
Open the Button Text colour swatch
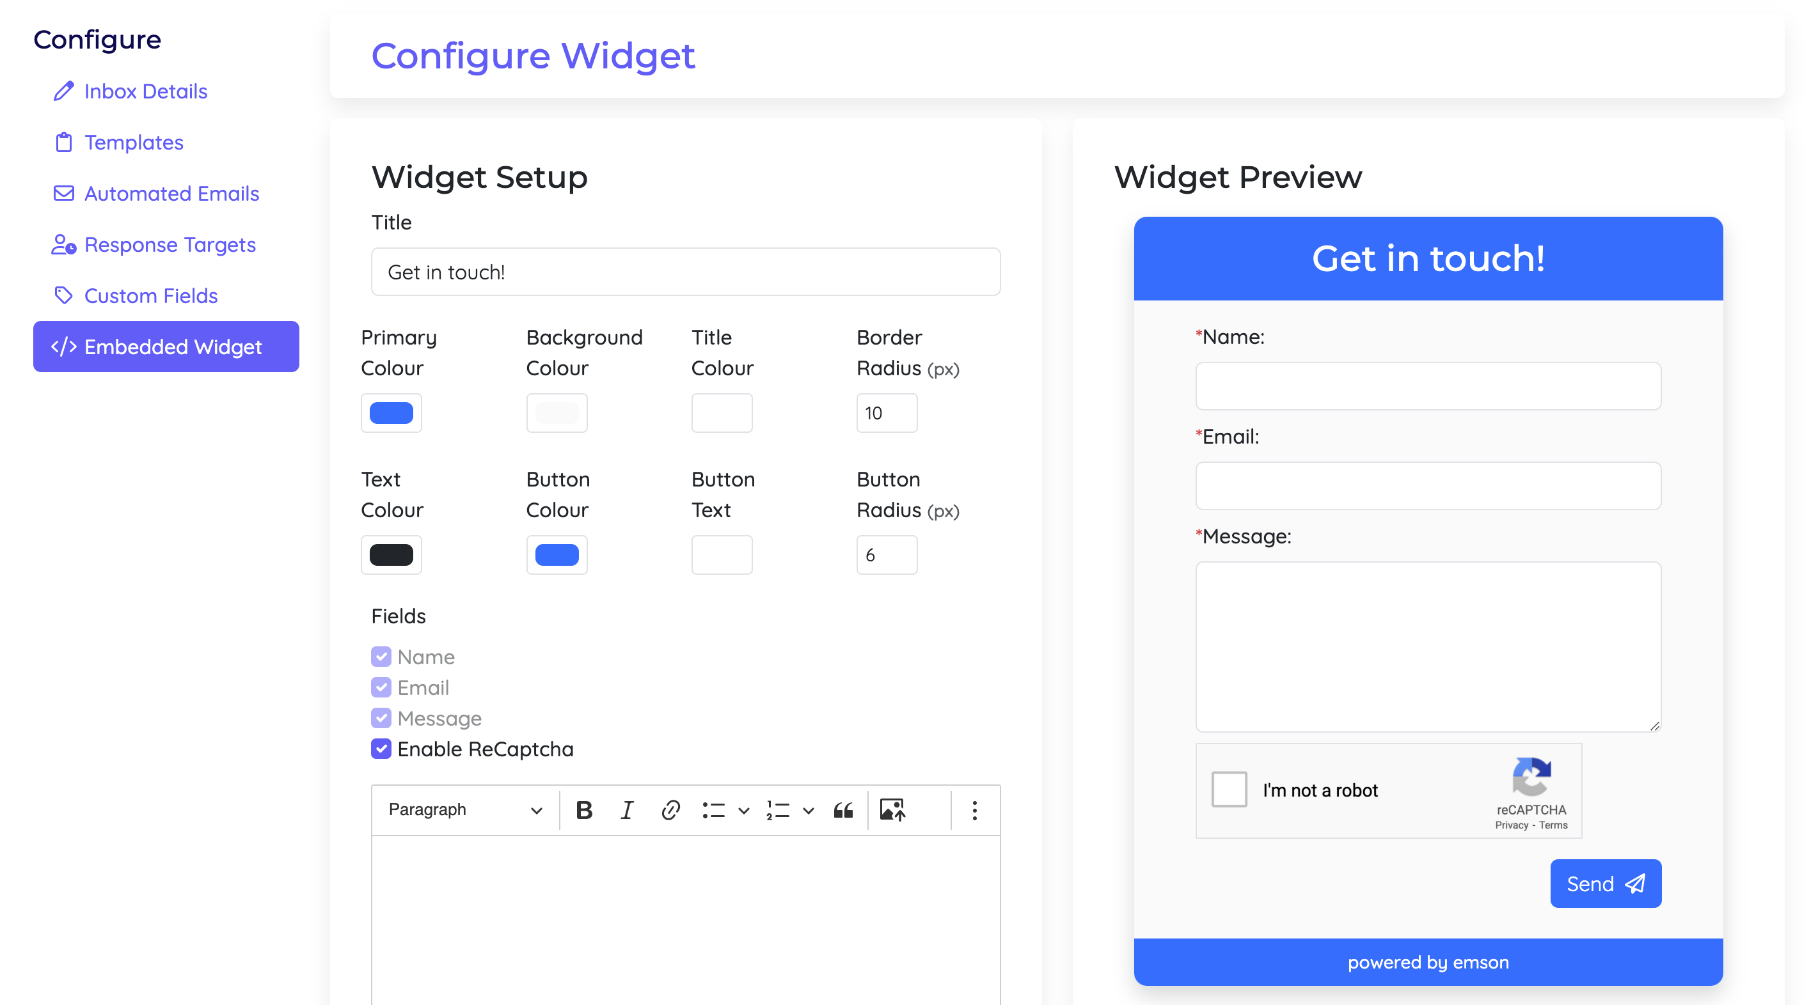722,554
